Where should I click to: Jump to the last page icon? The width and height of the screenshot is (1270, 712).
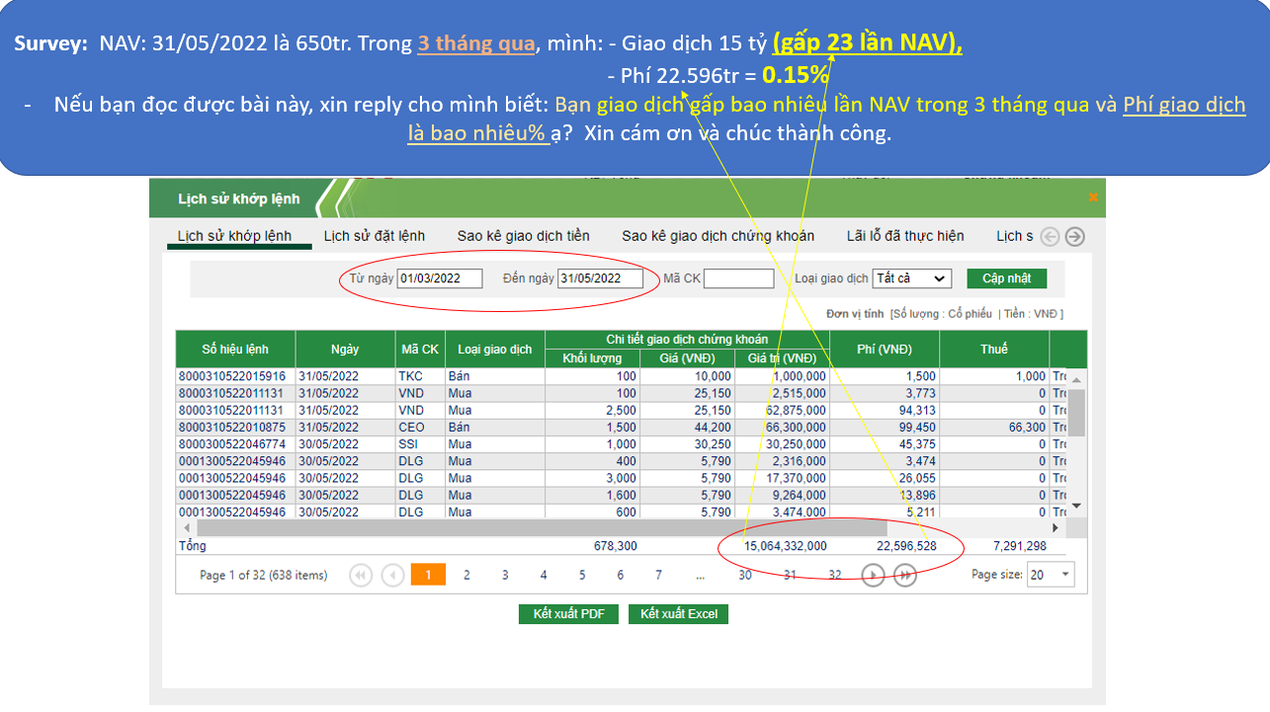coord(904,576)
